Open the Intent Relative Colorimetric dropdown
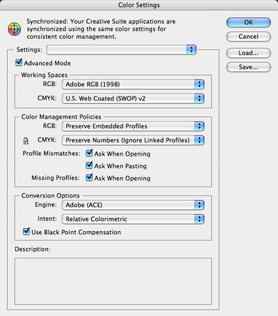The image size is (278, 316). pyautogui.click(x=133, y=219)
